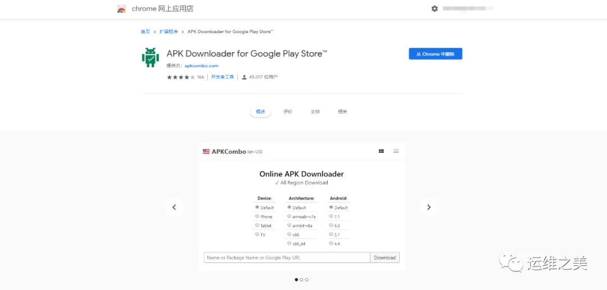Viewport: 607px width, 290px height.
Task: Click the blurred account email in header
Action: pos(468,8)
